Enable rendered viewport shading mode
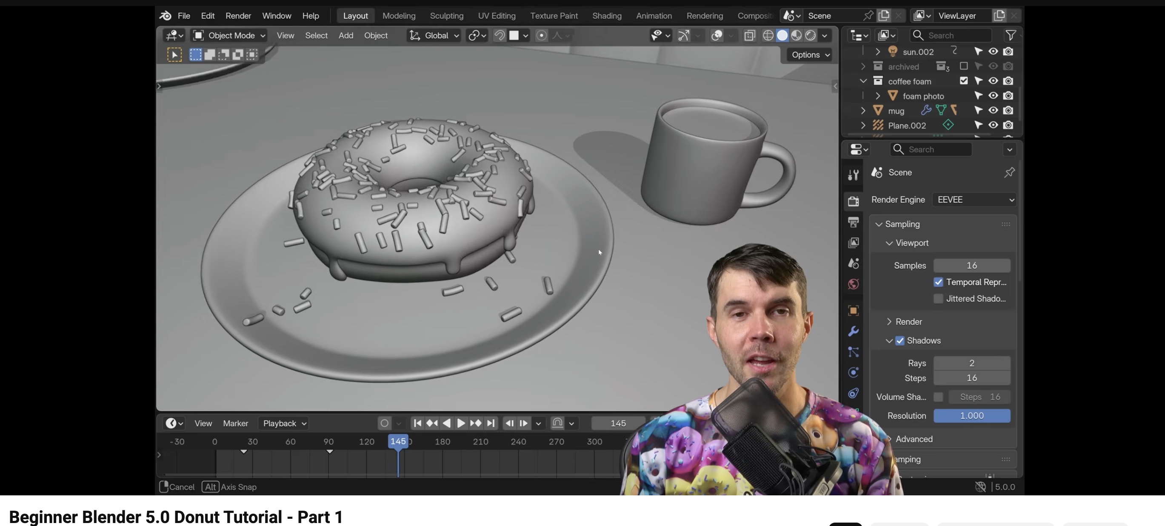 (x=811, y=35)
